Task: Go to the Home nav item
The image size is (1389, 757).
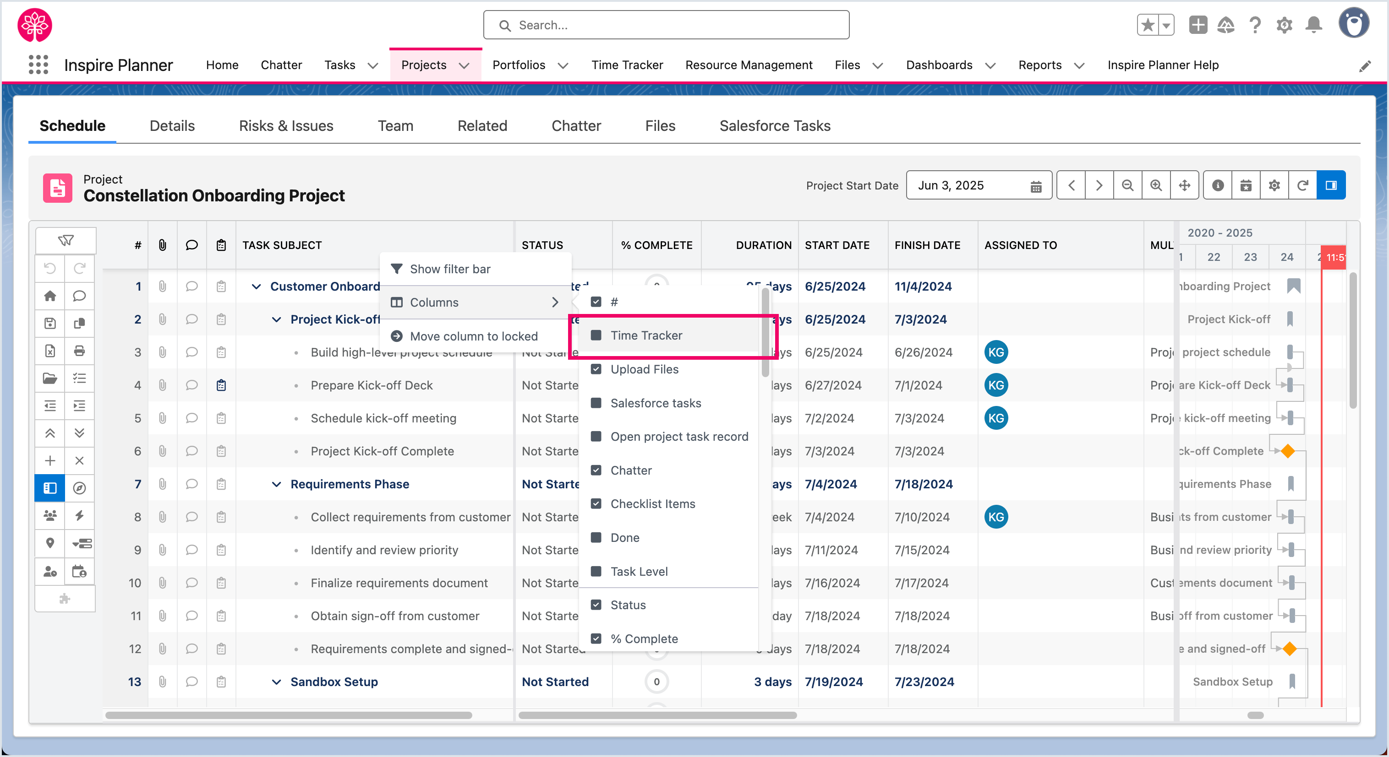Action: 222,65
